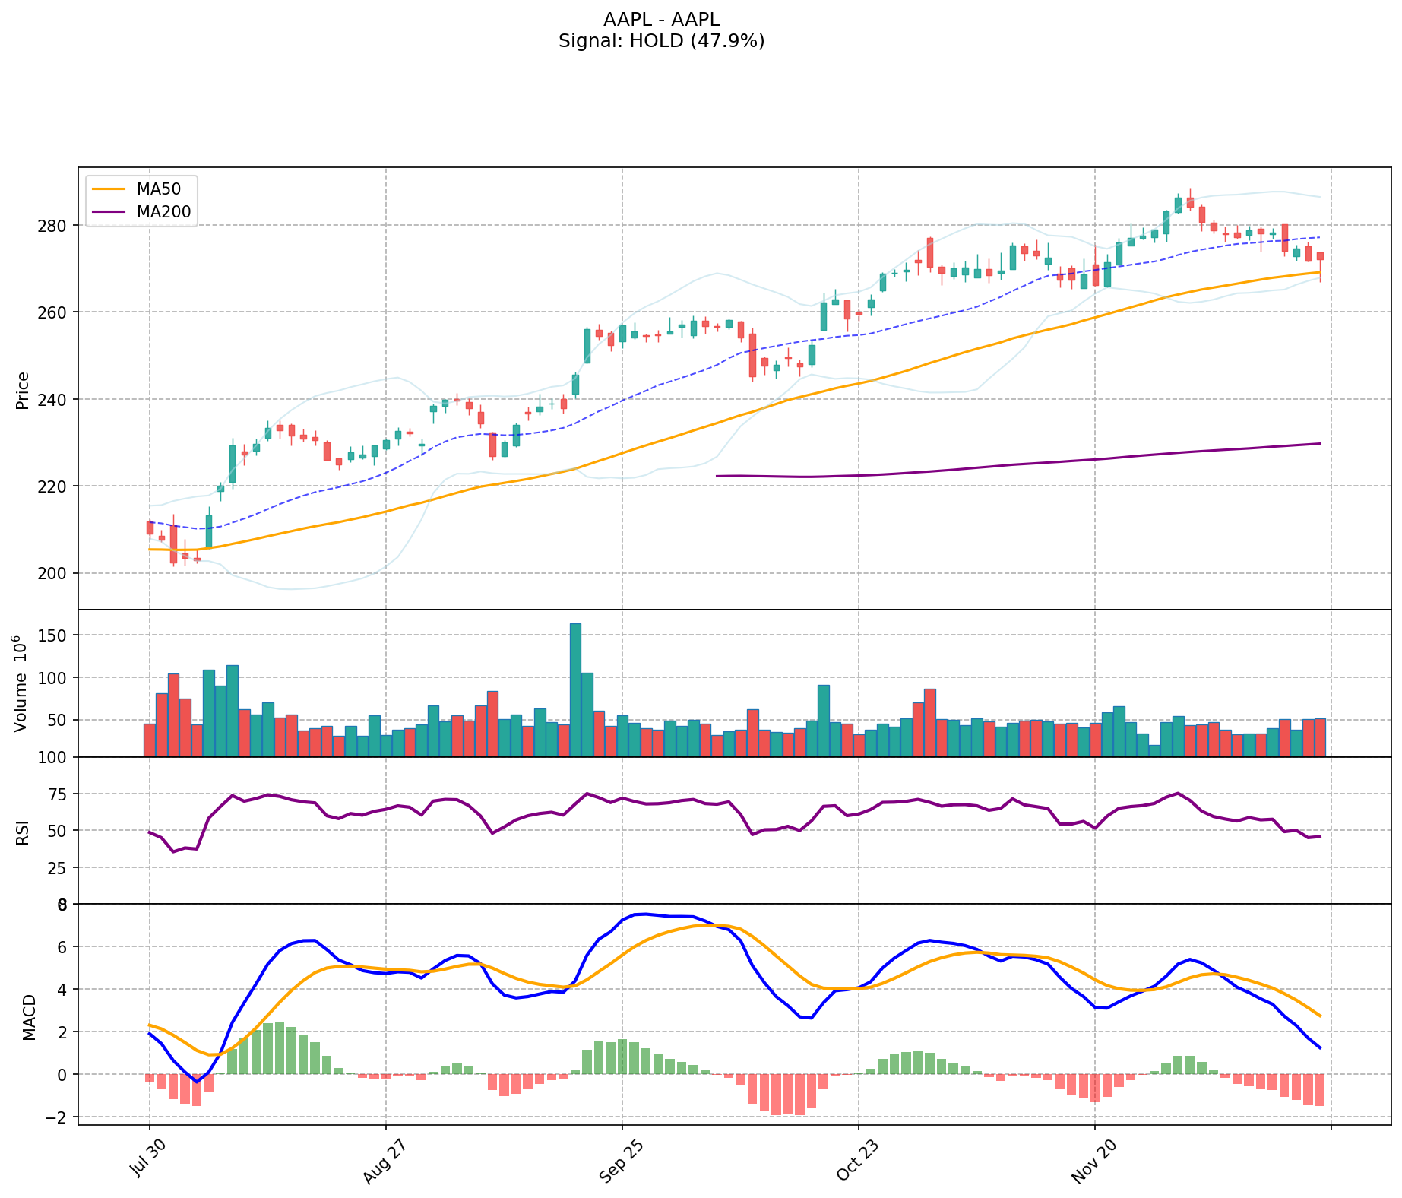Viewport: 1402px width, 1198px height.
Task: Click the Volume axis label
Action: coord(21,684)
